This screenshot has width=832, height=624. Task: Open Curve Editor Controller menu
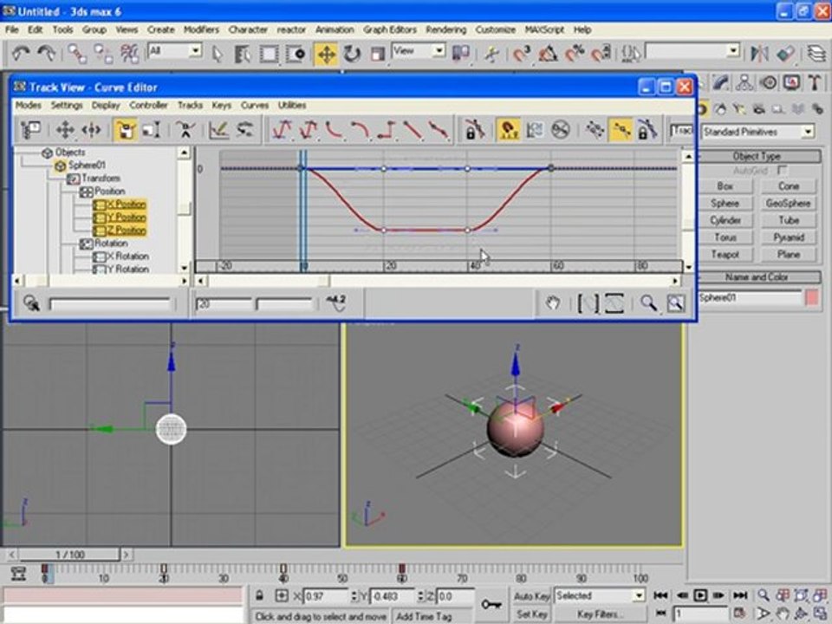(148, 105)
